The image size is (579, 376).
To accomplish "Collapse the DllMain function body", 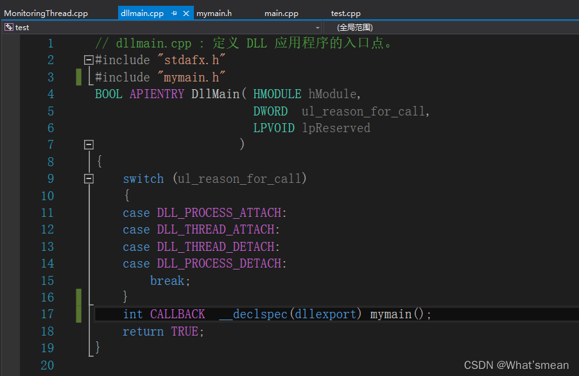I will 89,144.
